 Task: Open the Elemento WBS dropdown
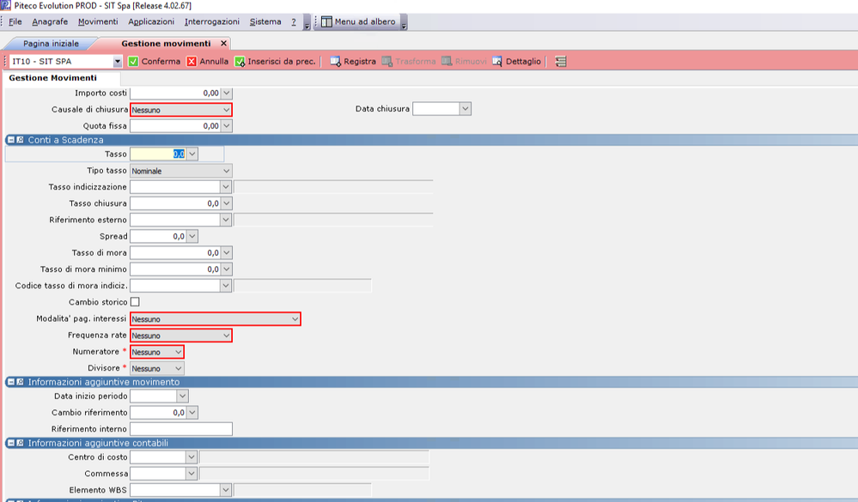coord(225,490)
